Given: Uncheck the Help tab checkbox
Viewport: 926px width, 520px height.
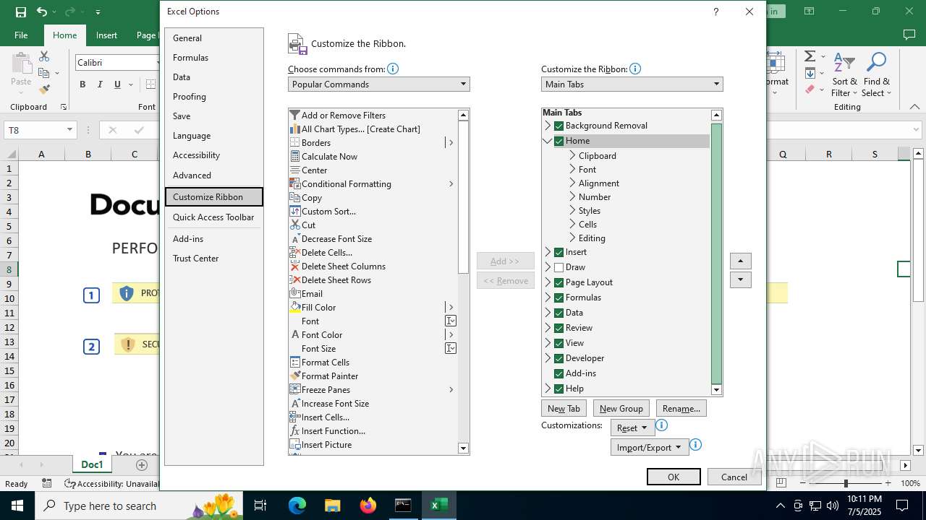Looking at the screenshot, I should click(558, 389).
